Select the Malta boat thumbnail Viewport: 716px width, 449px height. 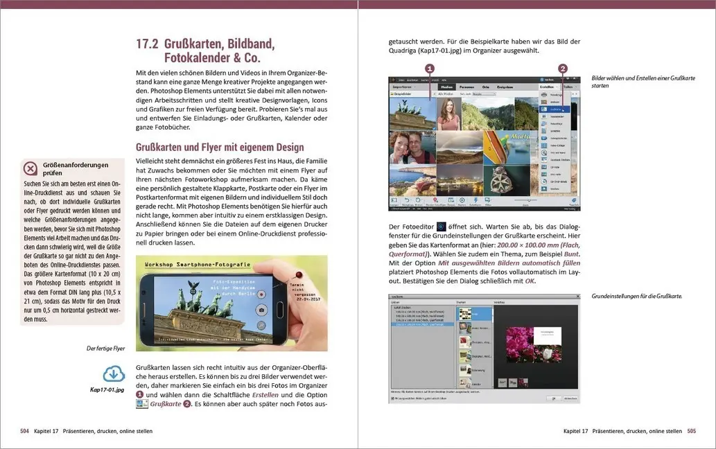click(x=507, y=148)
